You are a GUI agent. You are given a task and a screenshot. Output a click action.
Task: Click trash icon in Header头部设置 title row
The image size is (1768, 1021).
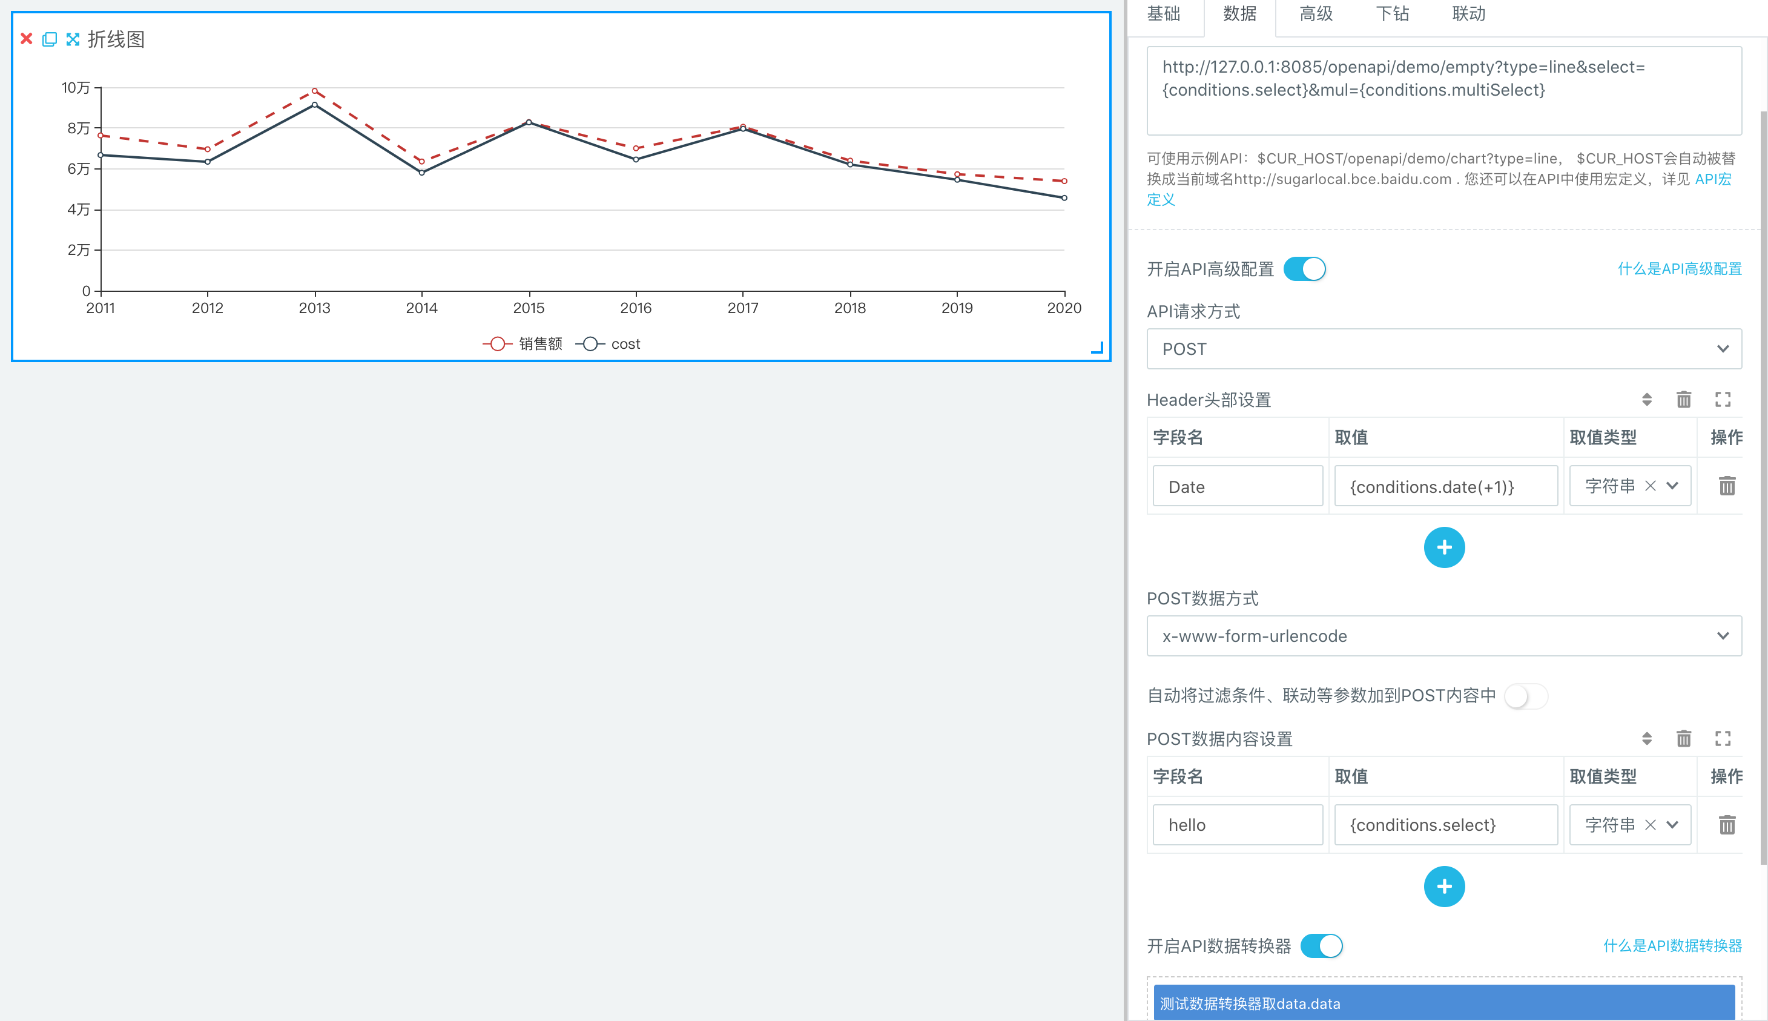click(1683, 400)
